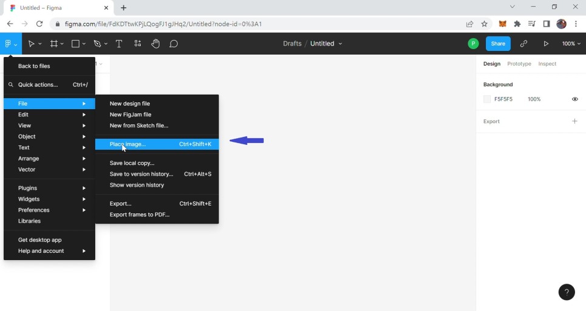Close the Untitled – Figma tab
The width and height of the screenshot is (586, 311).
click(106, 7)
